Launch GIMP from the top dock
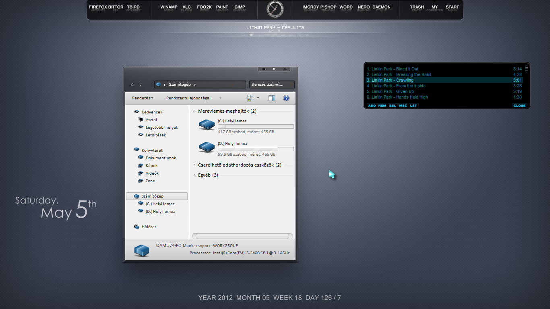This screenshot has width=550, height=309. click(x=240, y=8)
